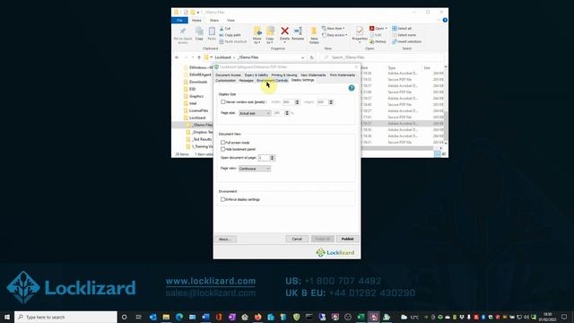
Task: Expand the Copy to dropdown
Action: click(x=270, y=36)
